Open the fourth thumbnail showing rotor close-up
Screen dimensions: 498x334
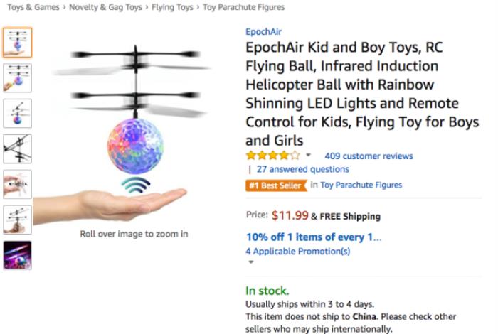point(17,149)
